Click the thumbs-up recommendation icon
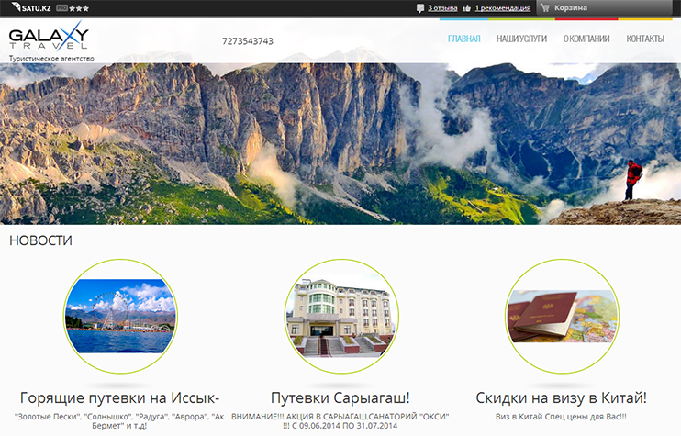This screenshot has width=681, height=436. coord(467,8)
